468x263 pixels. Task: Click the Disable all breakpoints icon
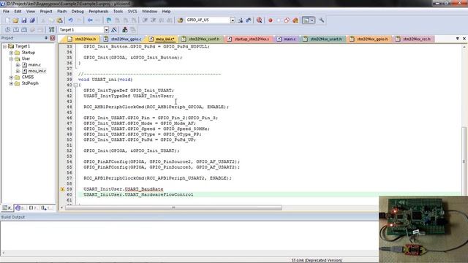pos(287,20)
